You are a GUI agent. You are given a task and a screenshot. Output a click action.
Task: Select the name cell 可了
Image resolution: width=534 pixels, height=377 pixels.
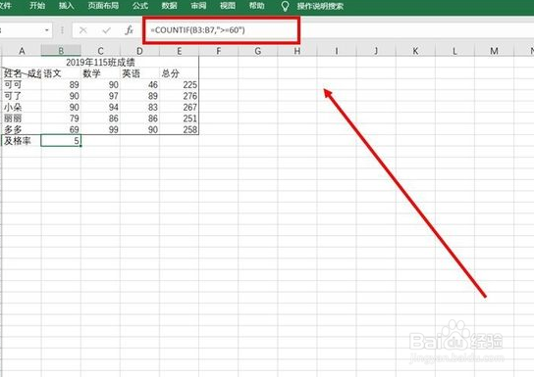click(x=22, y=96)
